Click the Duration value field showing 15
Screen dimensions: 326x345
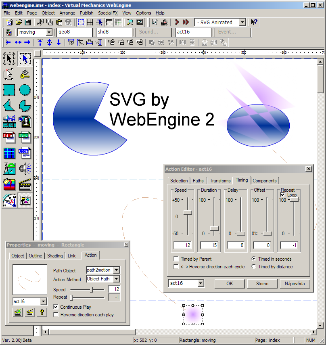(209, 245)
